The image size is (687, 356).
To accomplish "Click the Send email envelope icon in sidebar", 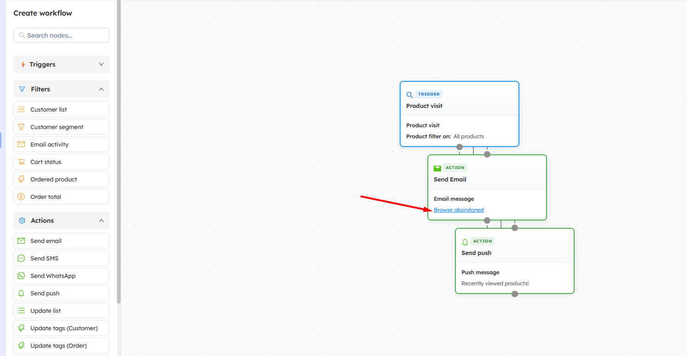I will coord(21,241).
